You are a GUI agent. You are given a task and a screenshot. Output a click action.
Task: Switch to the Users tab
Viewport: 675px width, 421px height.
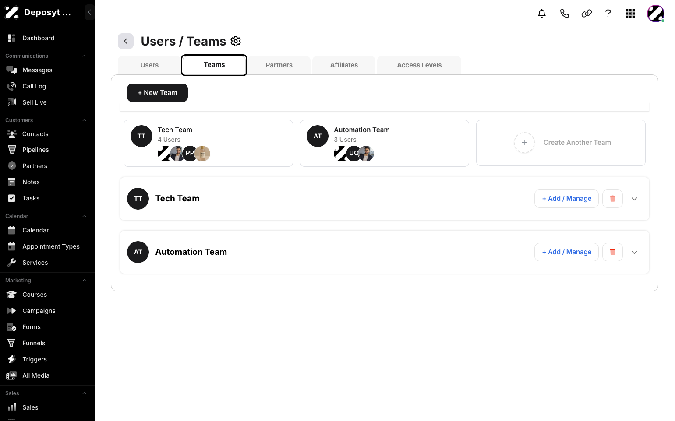[149, 65]
